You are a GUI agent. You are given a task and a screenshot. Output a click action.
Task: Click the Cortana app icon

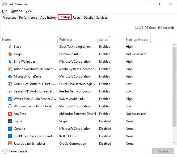10,129
